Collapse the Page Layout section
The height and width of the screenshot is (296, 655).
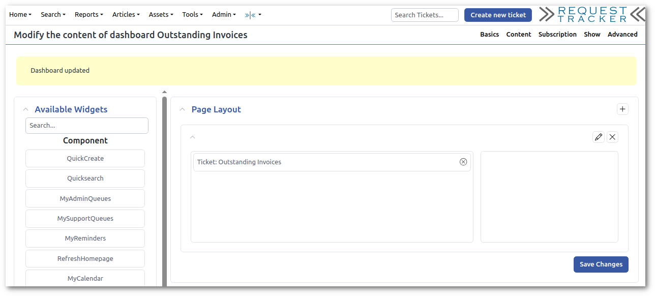[x=182, y=109]
